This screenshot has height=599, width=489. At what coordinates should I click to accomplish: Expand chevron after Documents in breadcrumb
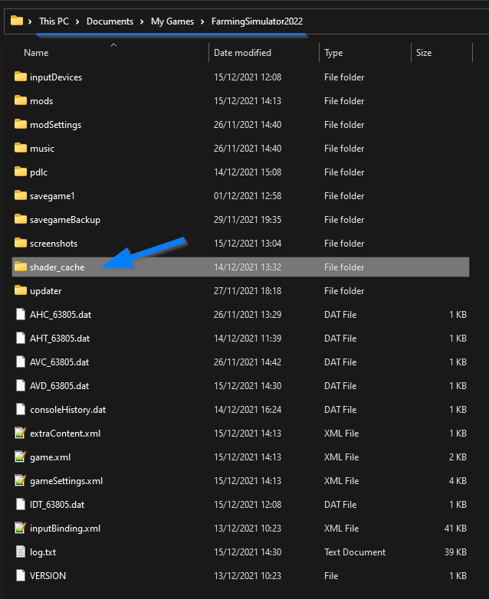point(142,21)
